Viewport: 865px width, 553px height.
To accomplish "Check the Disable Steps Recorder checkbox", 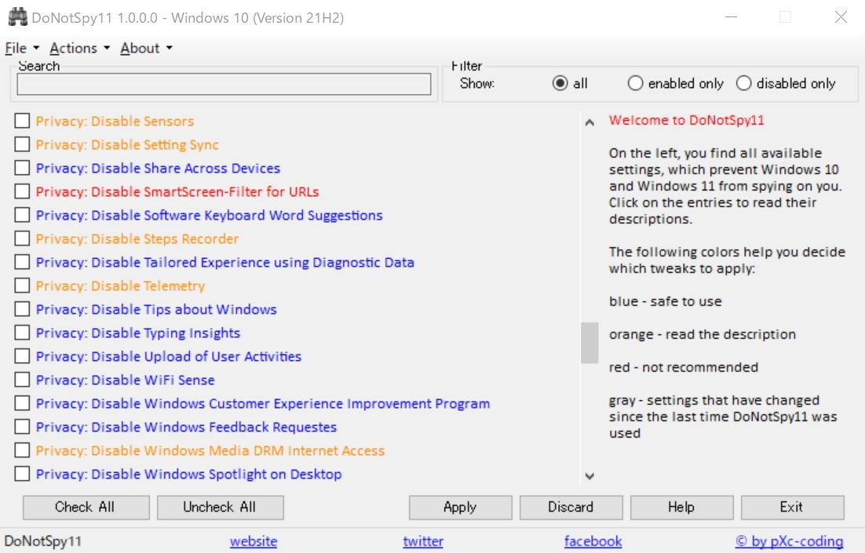I will [22, 238].
